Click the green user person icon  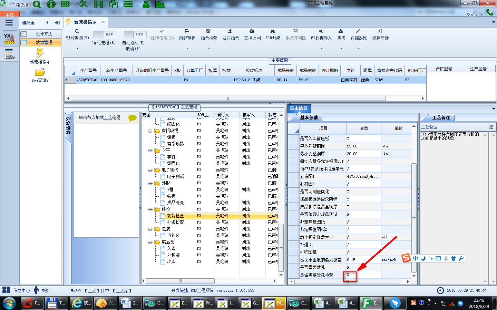click(146, 4)
